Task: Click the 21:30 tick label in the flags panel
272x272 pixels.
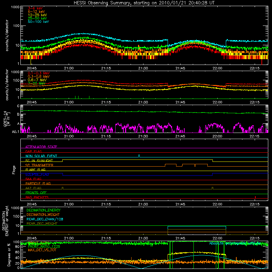Action: 143,204
